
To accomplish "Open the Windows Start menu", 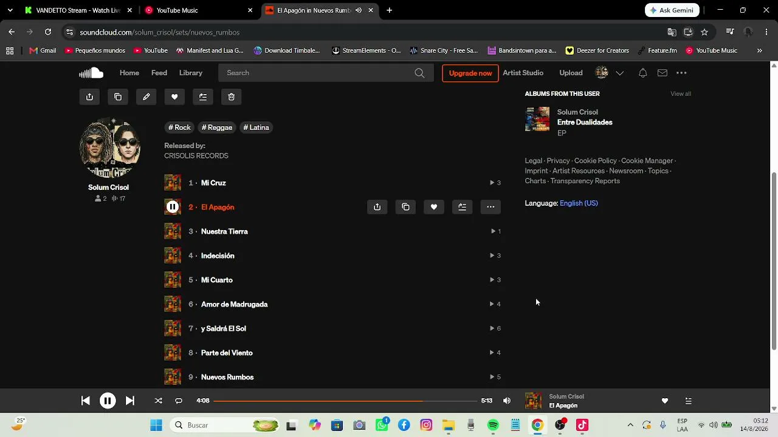I will coord(156,425).
